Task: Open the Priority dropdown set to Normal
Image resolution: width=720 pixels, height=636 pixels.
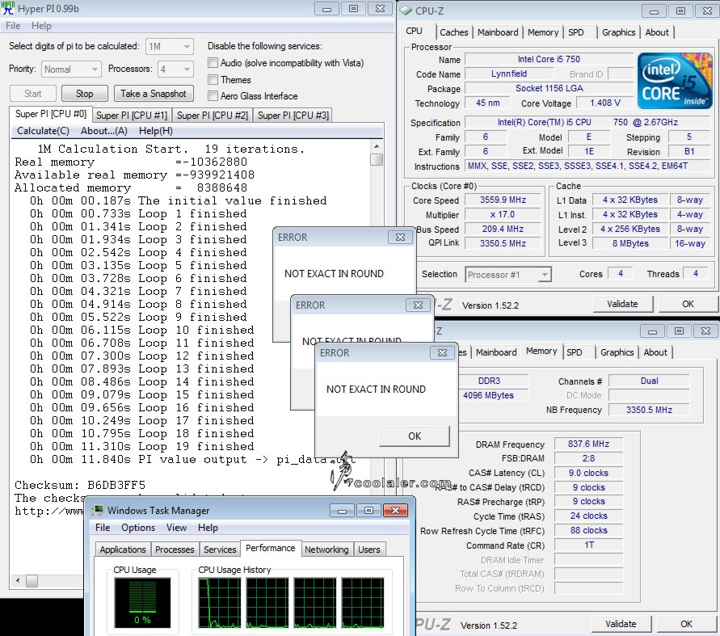Action: click(x=71, y=69)
